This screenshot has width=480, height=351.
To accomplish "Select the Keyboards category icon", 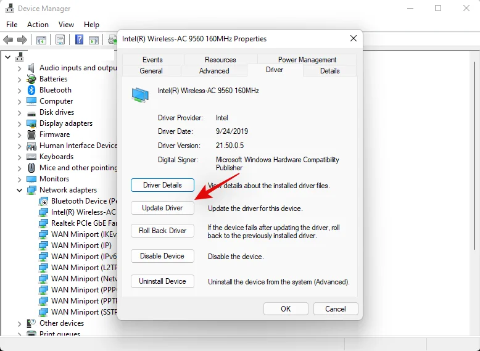I will coord(31,157).
